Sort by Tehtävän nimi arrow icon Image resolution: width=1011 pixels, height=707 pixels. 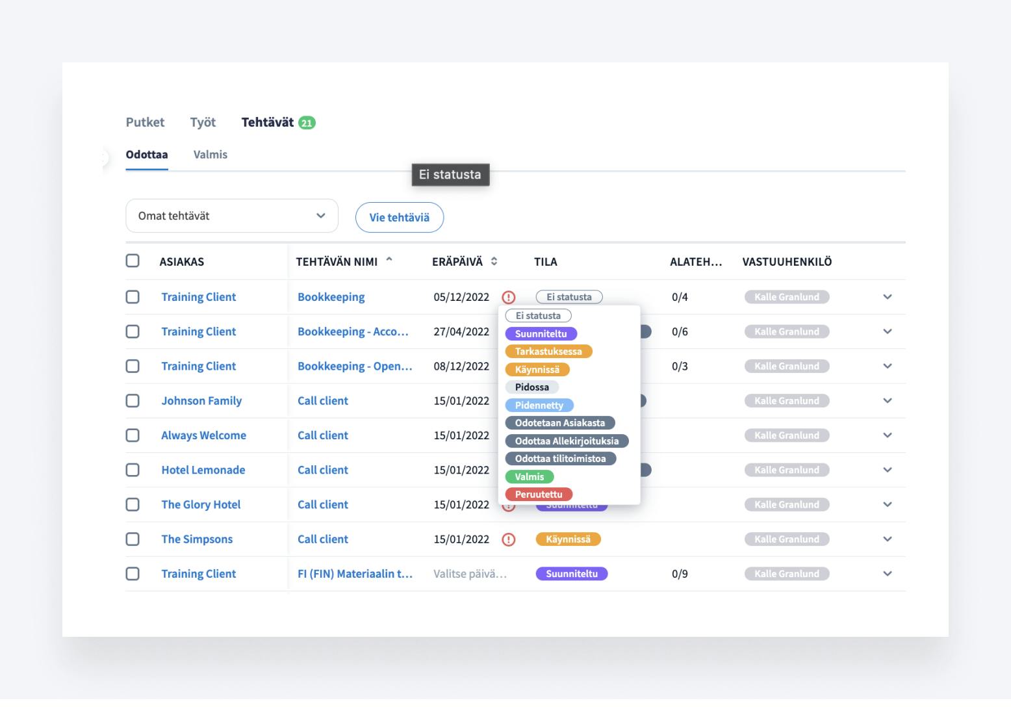coord(389,260)
